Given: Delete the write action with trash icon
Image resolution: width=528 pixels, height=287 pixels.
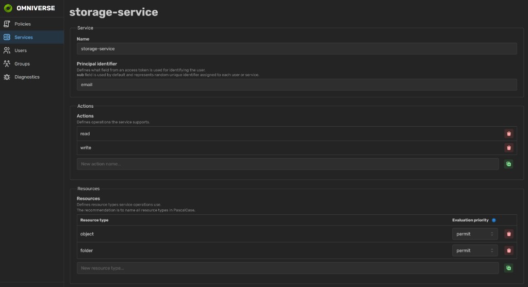Looking at the screenshot, I should pos(508,148).
